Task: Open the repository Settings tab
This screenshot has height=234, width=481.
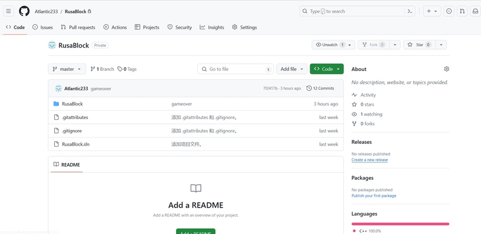Action: [245, 27]
